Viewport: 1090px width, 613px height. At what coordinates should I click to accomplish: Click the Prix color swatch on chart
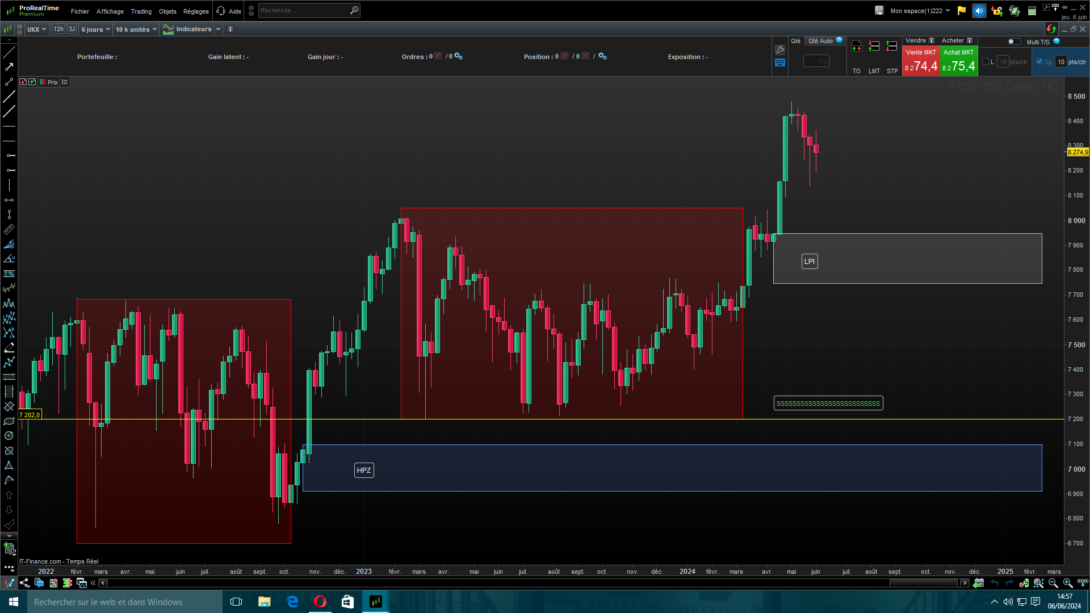click(x=43, y=82)
